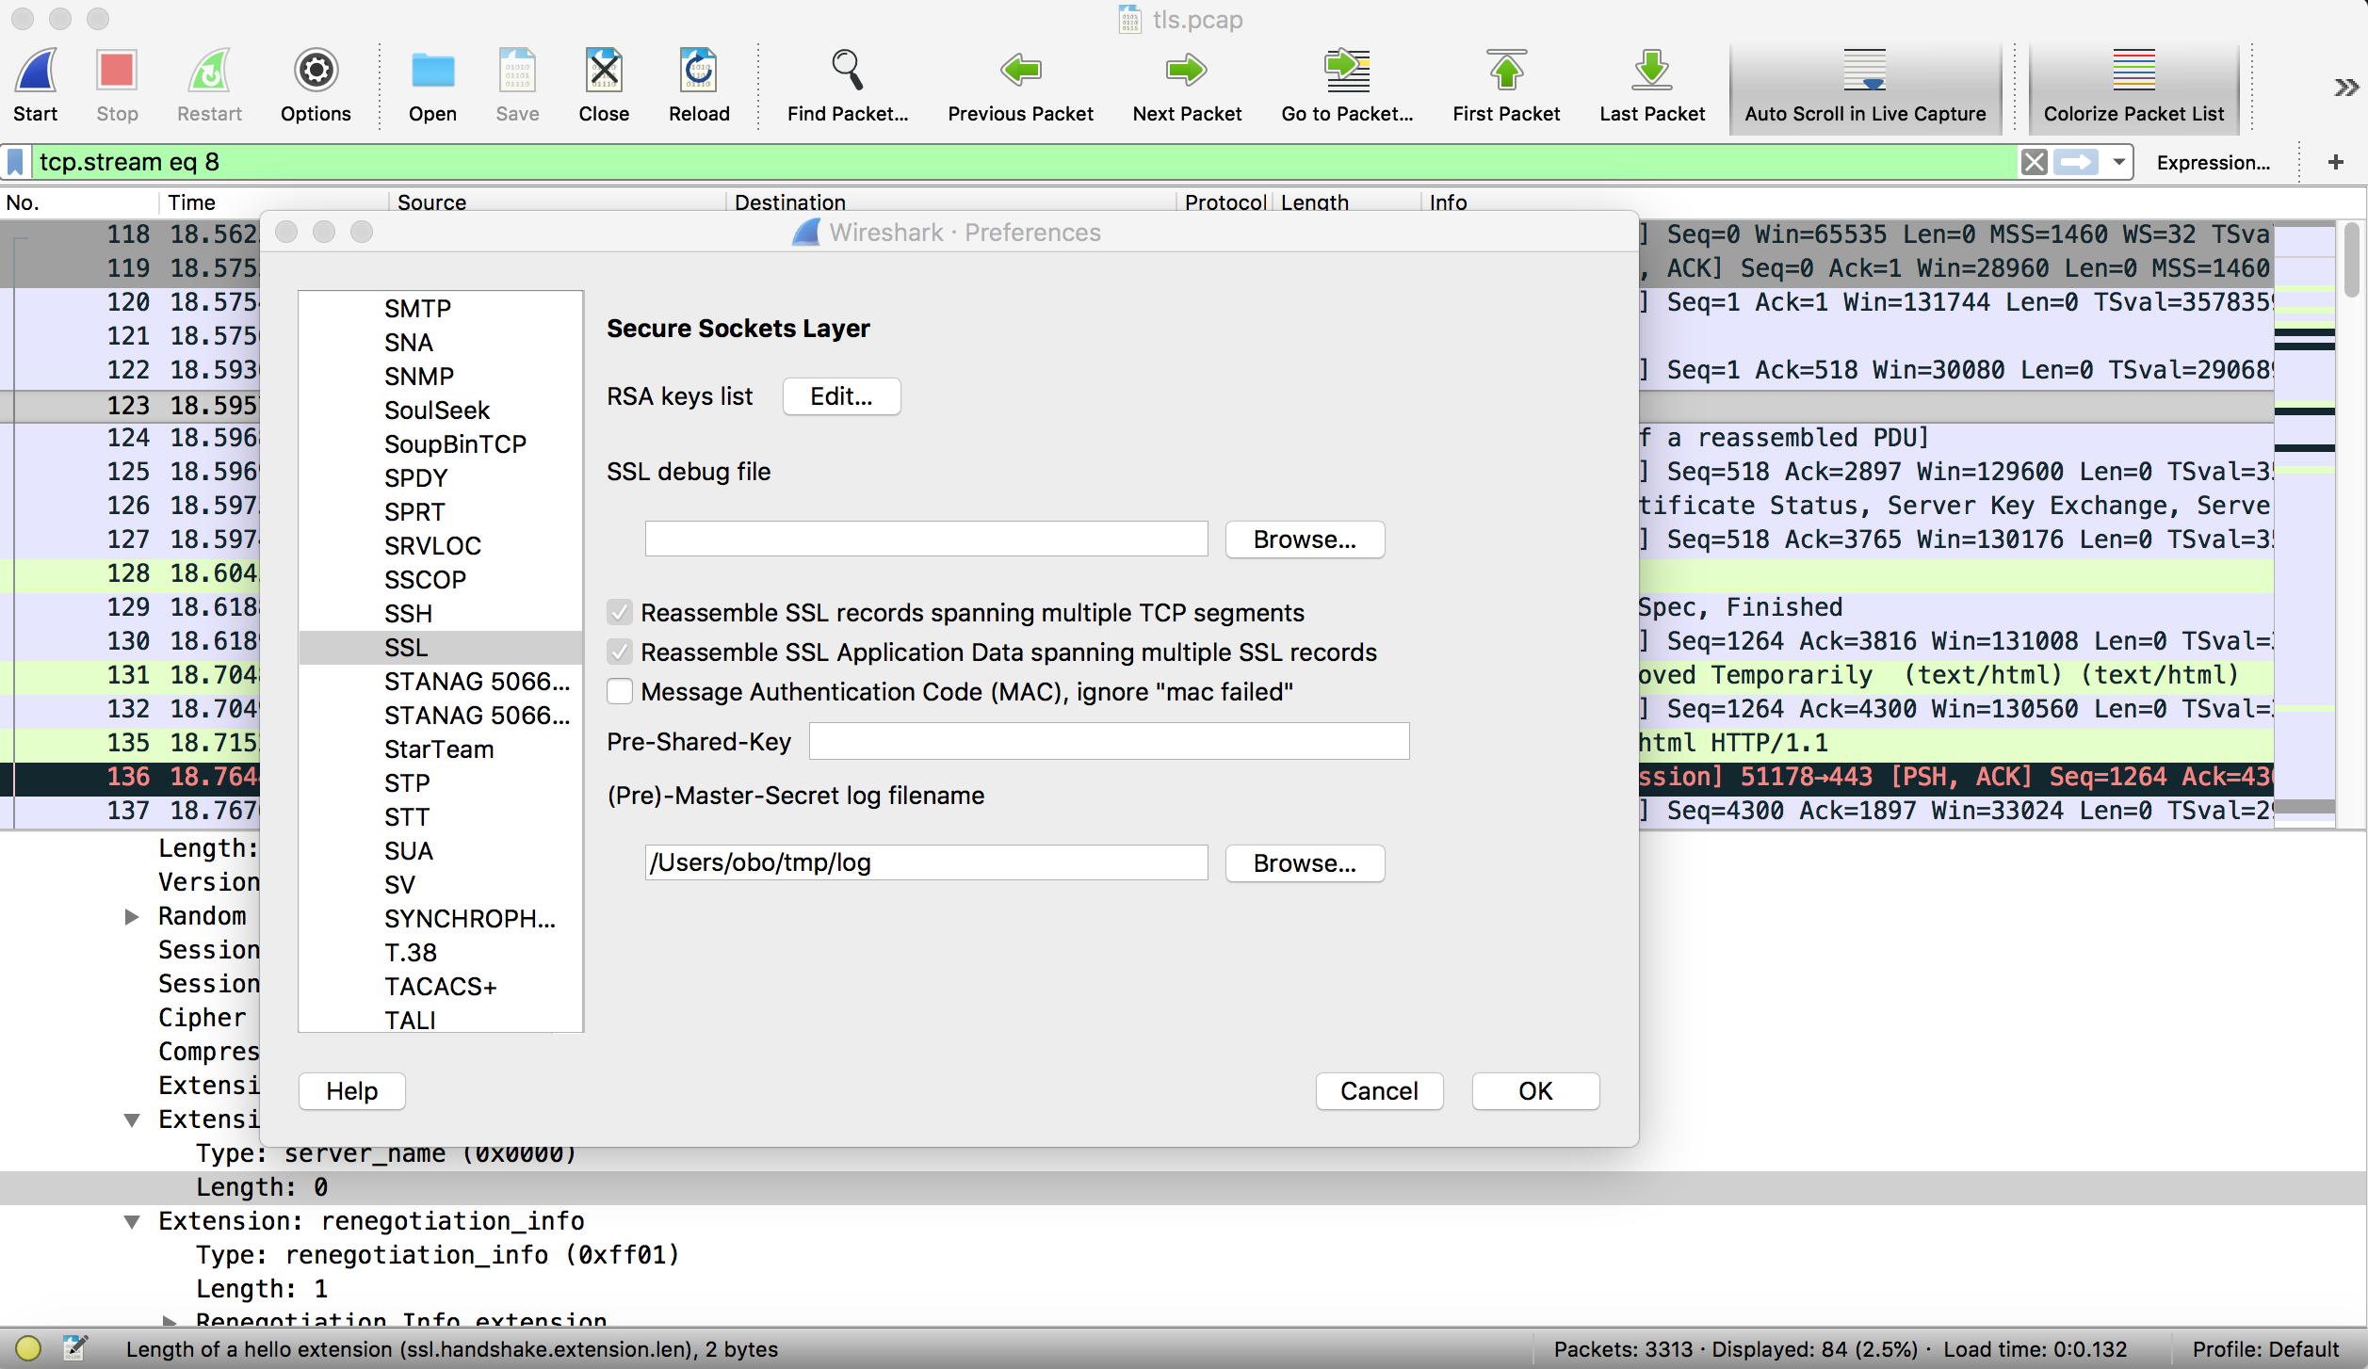
Task: Click the Stop capture icon
Action: 117,72
